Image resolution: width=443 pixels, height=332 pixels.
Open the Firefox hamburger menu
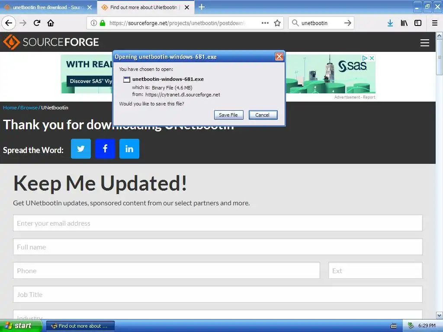[435, 23]
